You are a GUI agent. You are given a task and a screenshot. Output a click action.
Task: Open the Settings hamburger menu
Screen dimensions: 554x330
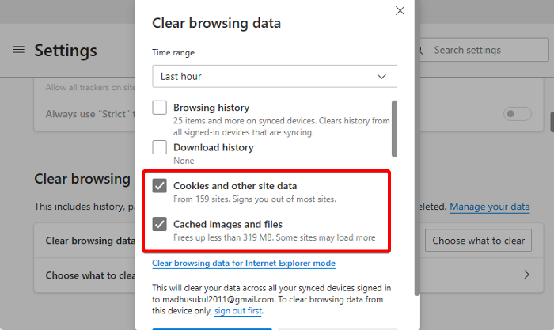tap(18, 50)
